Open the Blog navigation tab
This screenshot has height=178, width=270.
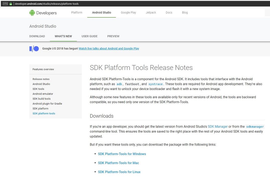click(x=185, y=12)
